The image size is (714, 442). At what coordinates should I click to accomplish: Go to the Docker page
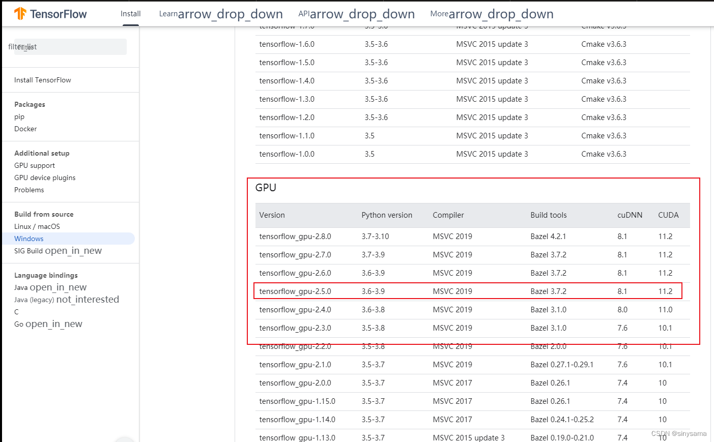pyautogui.click(x=25, y=129)
